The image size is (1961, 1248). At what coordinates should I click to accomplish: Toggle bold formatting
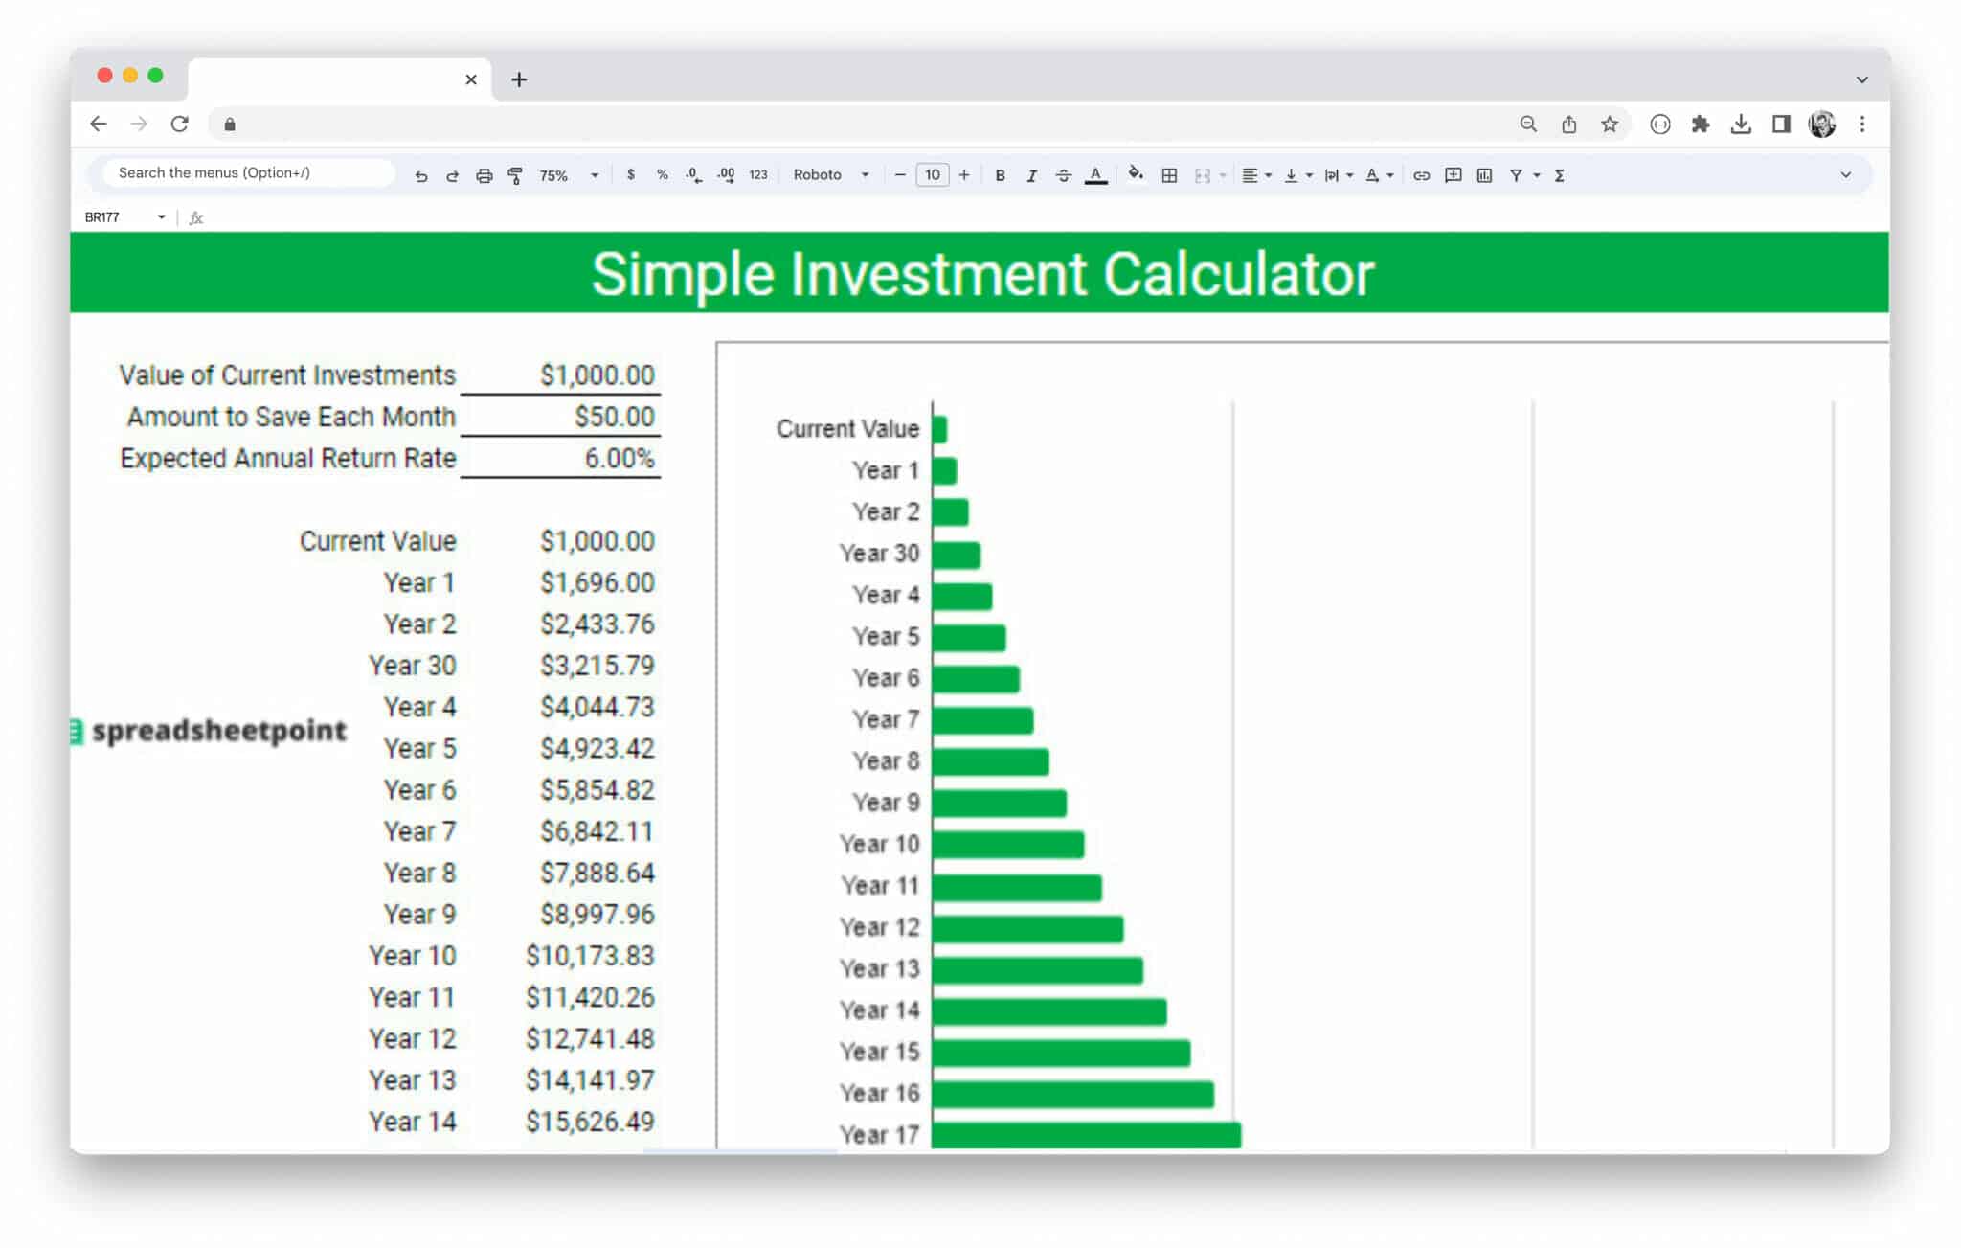(x=1000, y=175)
